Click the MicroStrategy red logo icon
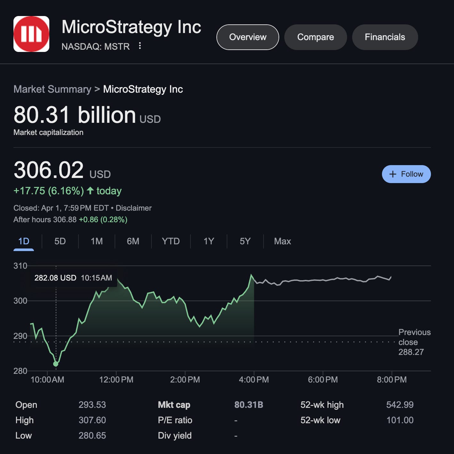Image resolution: width=454 pixels, height=454 pixels. pos(31,34)
